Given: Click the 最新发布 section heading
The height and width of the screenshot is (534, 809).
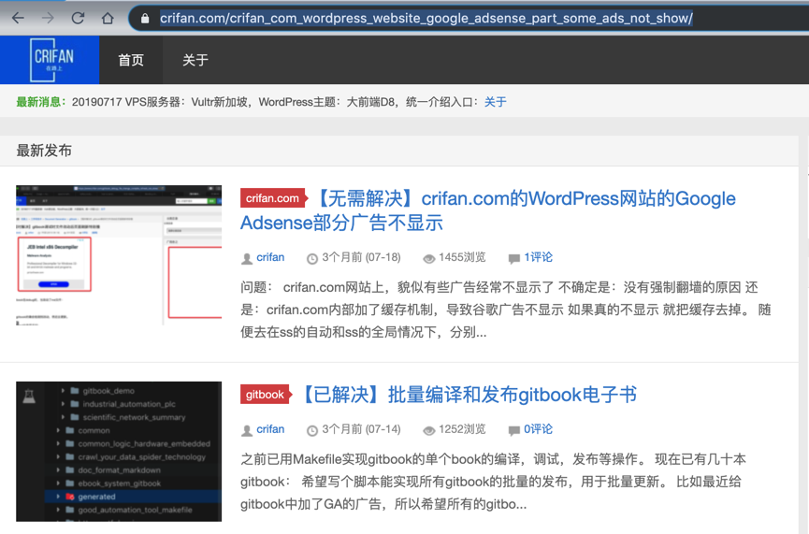Looking at the screenshot, I should 44,151.
